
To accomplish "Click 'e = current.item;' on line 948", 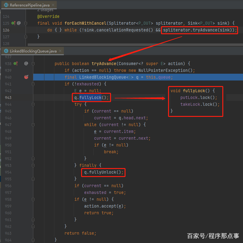I will pos(115,132).
